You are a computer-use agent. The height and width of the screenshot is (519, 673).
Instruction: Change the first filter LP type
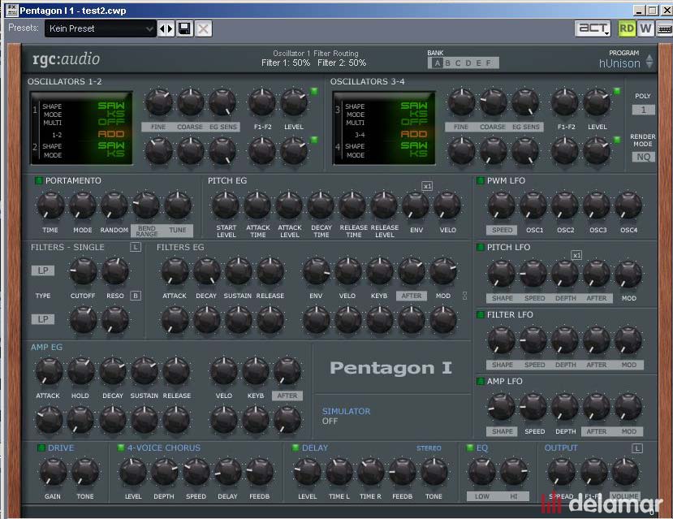(x=43, y=270)
